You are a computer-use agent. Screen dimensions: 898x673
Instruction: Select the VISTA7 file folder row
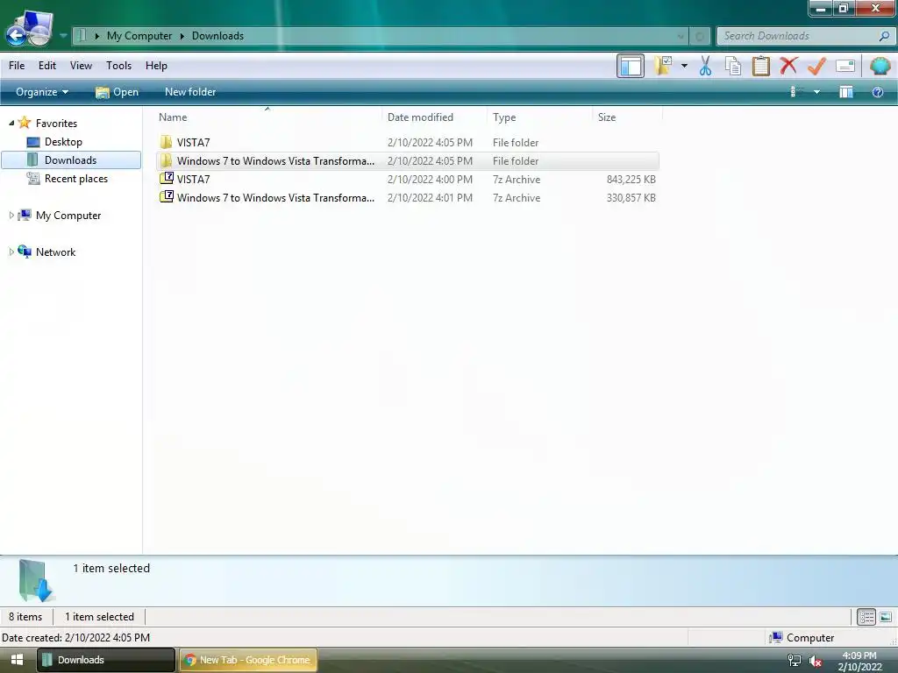pyautogui.click(x=407, y=143)
